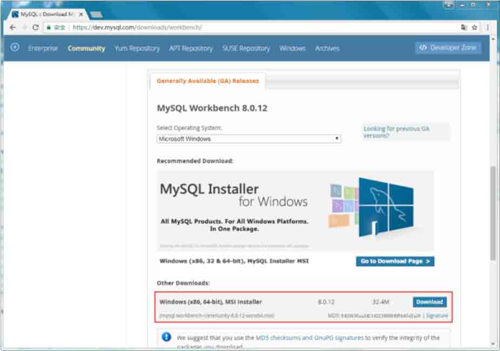Reload the page with the refresh icon
Screen dimensions: 500x351
(x=36, y=28)
